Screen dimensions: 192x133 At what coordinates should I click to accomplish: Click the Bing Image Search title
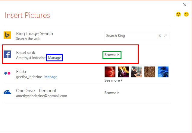[35, 34]
